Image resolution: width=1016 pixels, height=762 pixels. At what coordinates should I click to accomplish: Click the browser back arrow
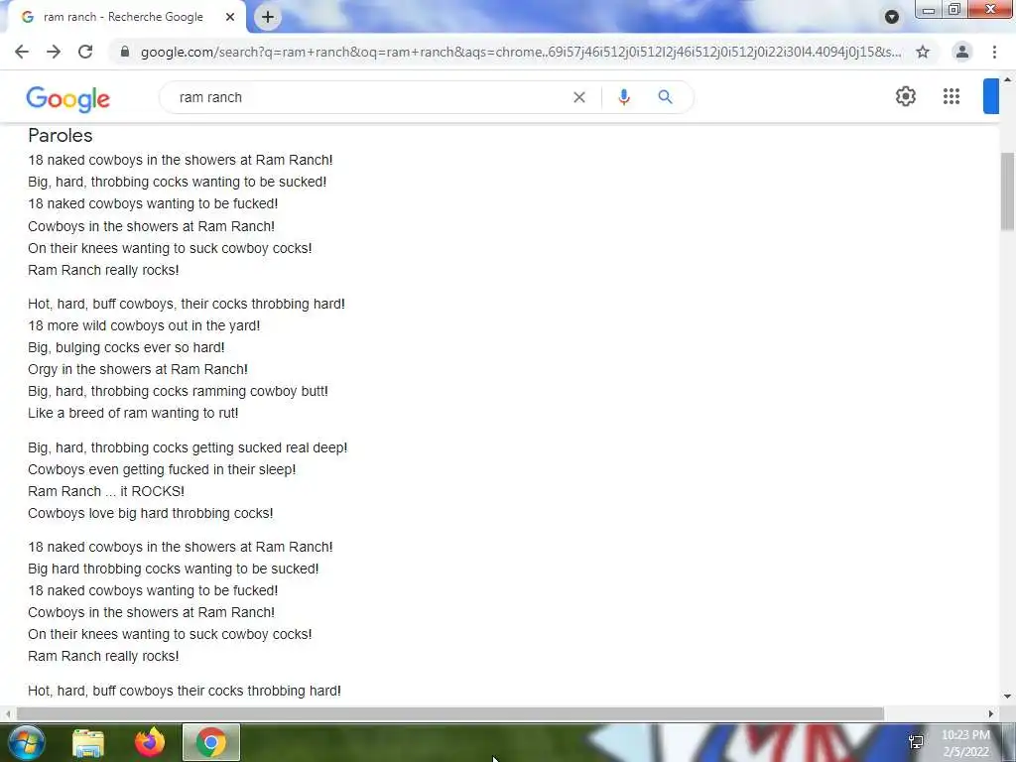[22, 52]
